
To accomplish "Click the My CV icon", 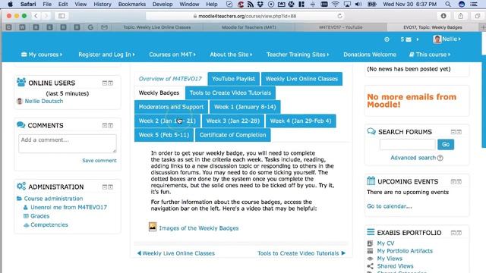I will pyautogui.click(x=370, y=243).
